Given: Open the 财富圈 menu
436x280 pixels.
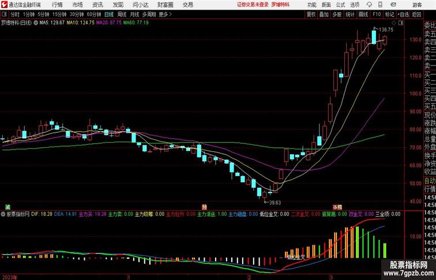Looking at the screenshot, I should tap(165, 5).
